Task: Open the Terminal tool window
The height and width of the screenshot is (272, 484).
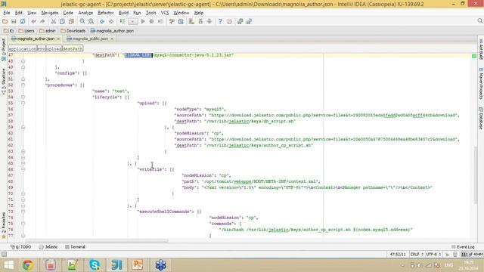Action: (75, 247)
